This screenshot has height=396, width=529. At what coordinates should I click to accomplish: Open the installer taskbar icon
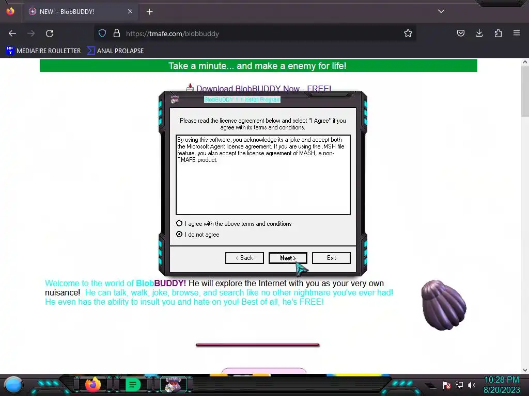174,385
